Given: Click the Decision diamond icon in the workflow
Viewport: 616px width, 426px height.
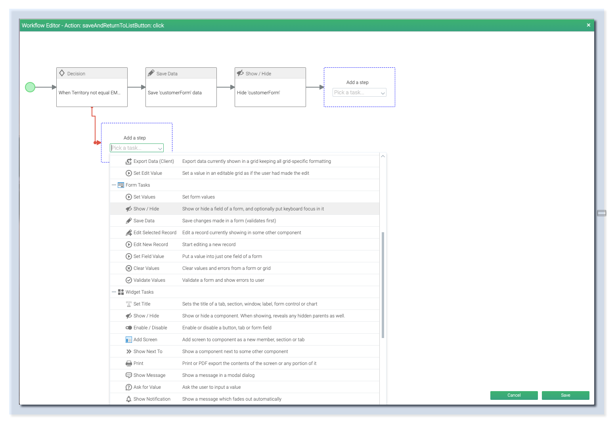Looking at the screenshot, I should [62, 73].
